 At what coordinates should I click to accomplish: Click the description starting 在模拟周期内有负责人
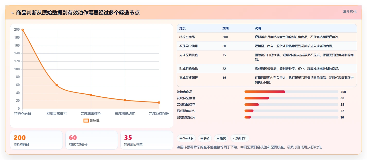[x=304, y=80]
